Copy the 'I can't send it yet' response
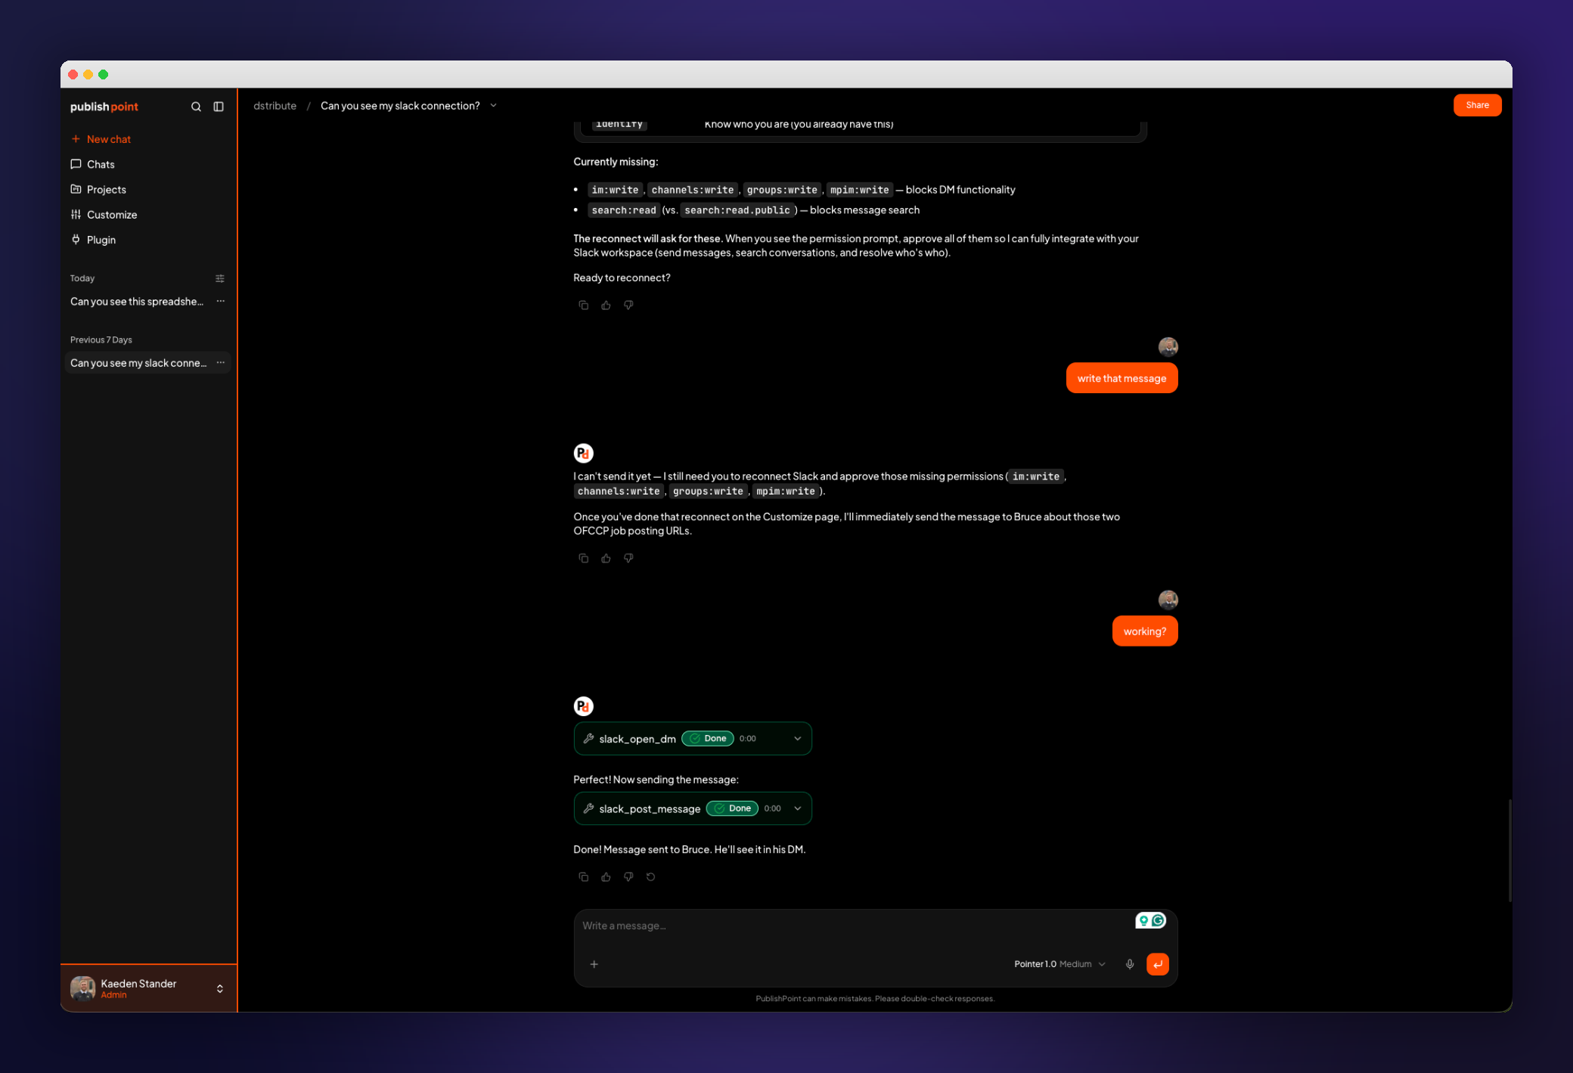This screenshot has height=1073, width=1573. point(583,558)
